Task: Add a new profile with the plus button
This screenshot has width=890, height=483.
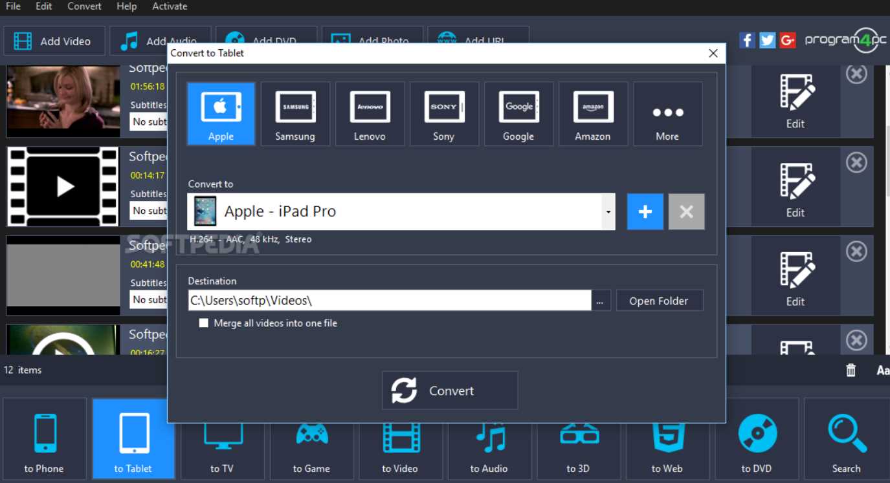Action: tap(645, 211)
